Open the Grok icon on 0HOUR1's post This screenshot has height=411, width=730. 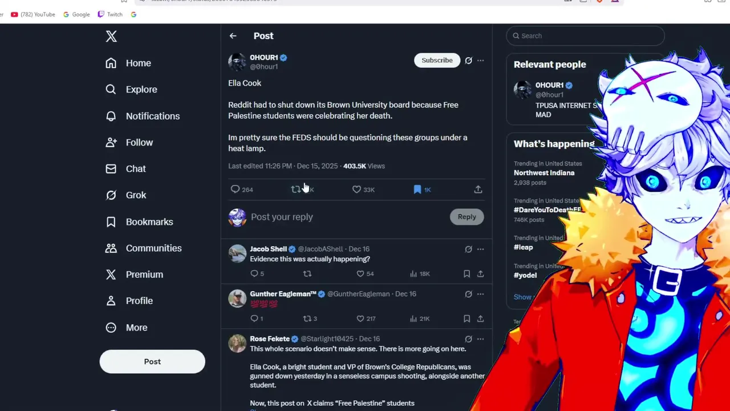click(x=468, y=61)
